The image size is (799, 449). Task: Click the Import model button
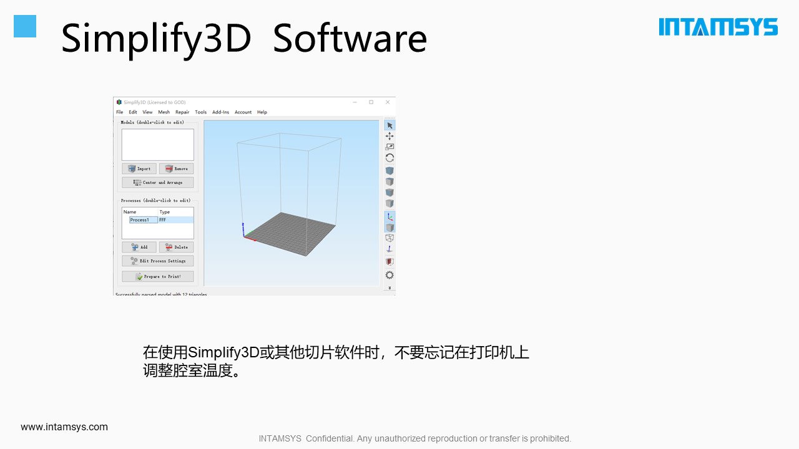click(x=139, y=168)
